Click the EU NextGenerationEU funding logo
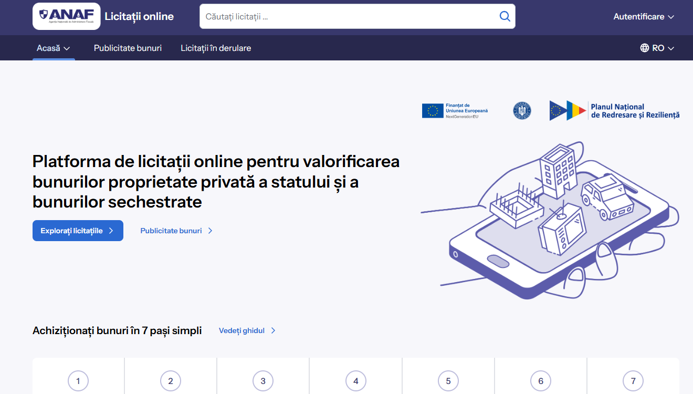Viewport: 693px width, 394px height. pos(455,110)
